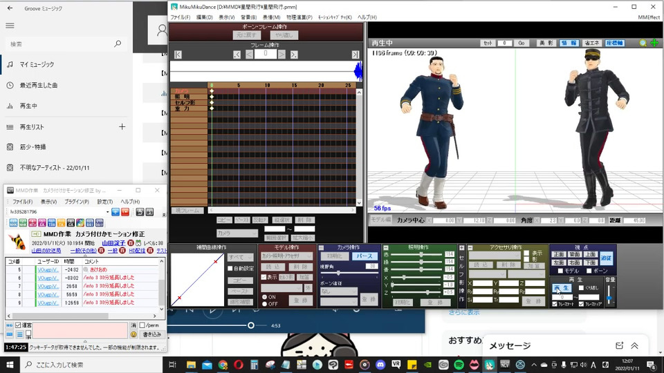Toggle the repeat playback checkbox
Screen dimensions: 664x373
[581, 288]
